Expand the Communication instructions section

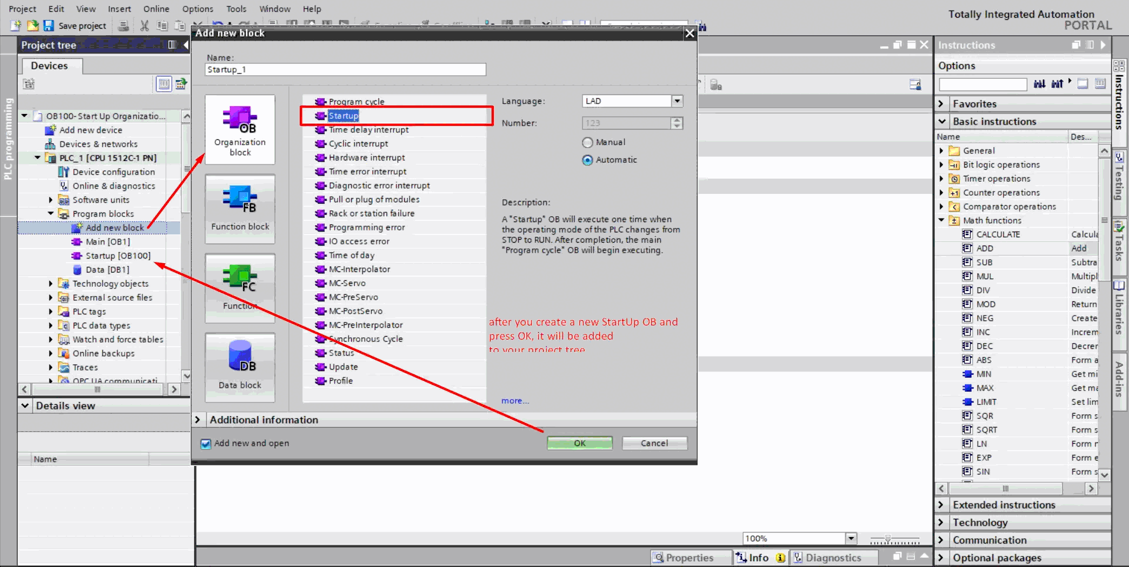pos(941,540)
